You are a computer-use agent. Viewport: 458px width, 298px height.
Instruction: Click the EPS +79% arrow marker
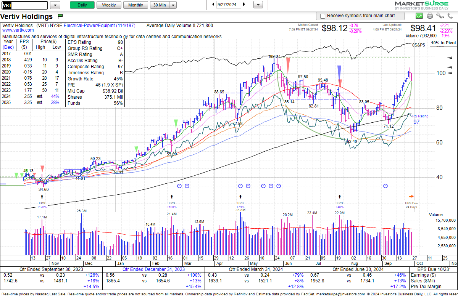pyautogui.click(x=240, y=196)
